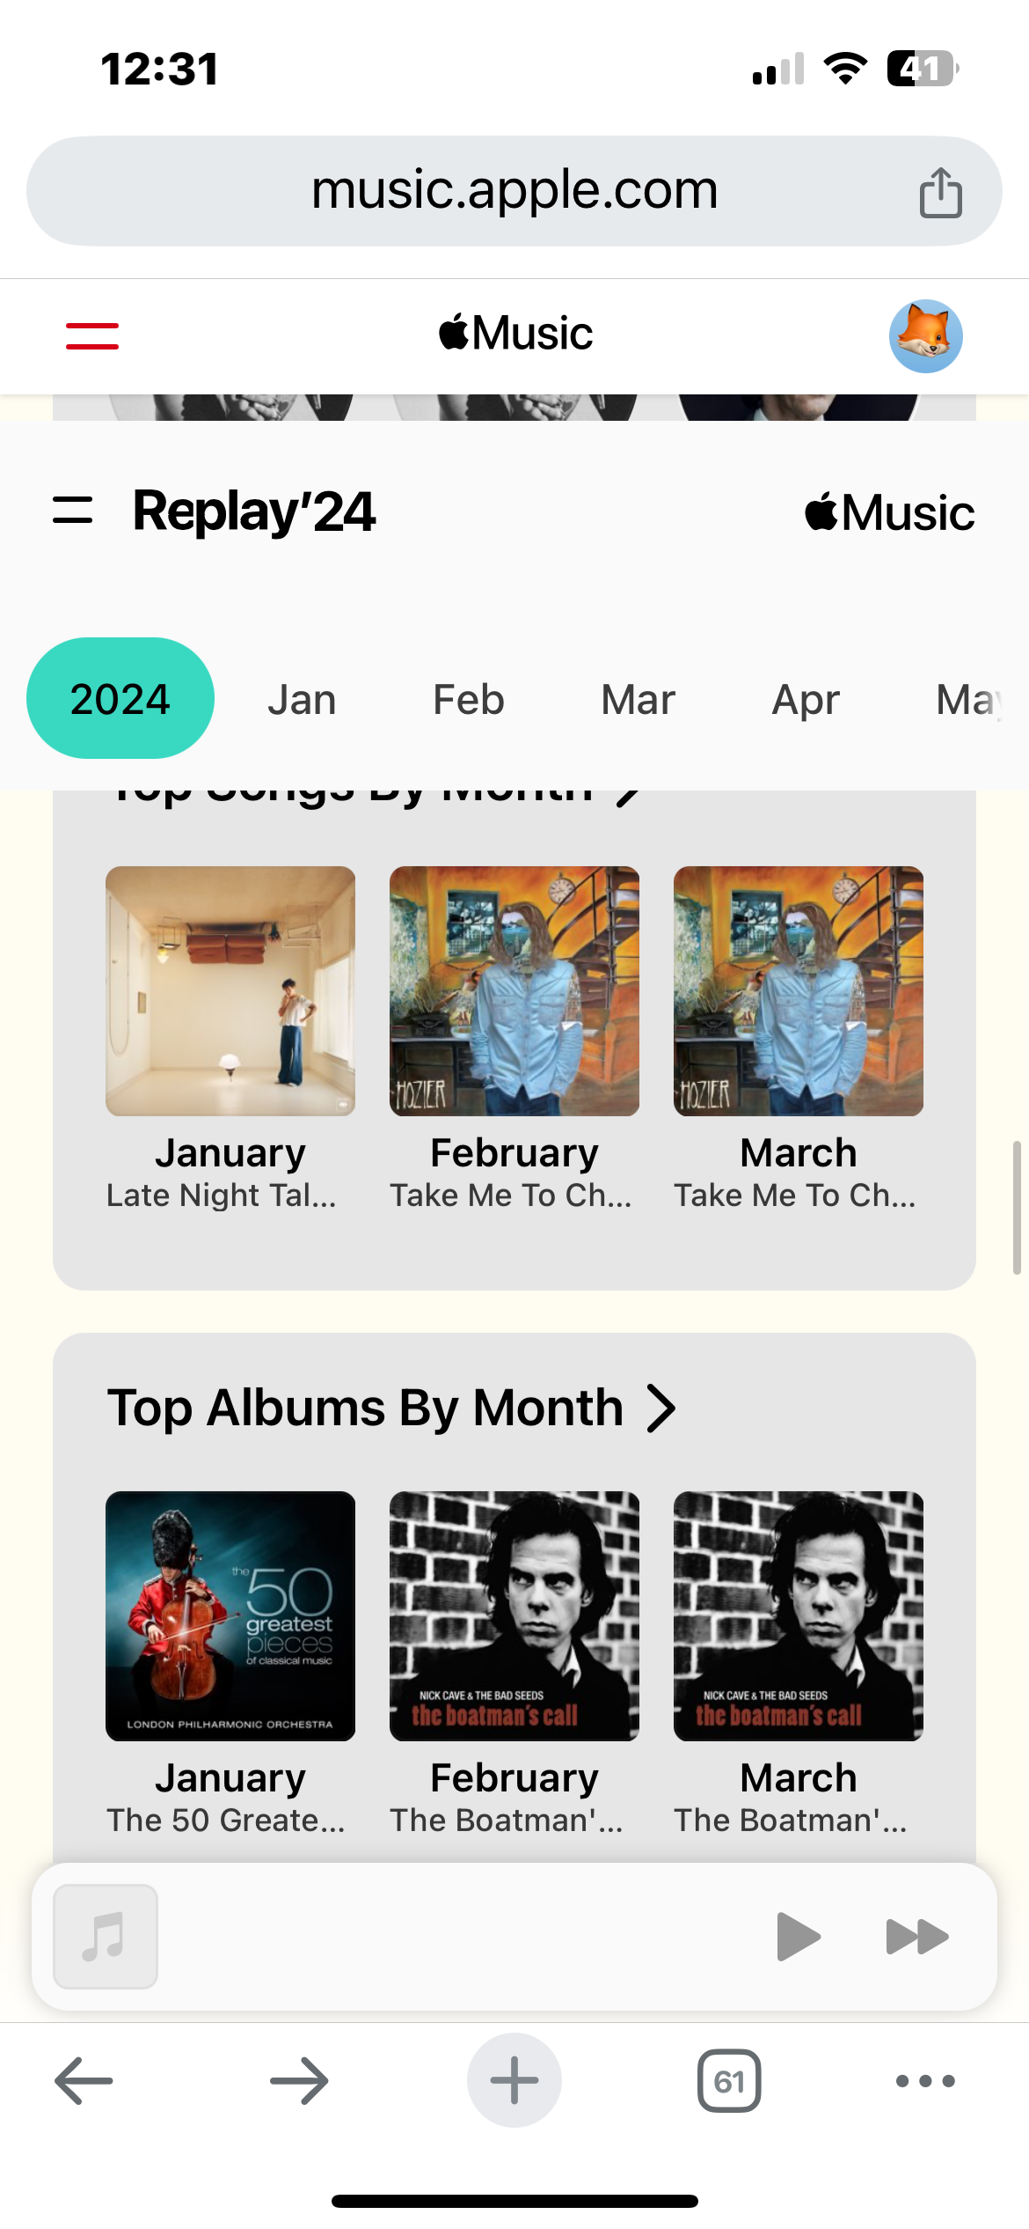Switch to the Jan tab

(302, 701)
